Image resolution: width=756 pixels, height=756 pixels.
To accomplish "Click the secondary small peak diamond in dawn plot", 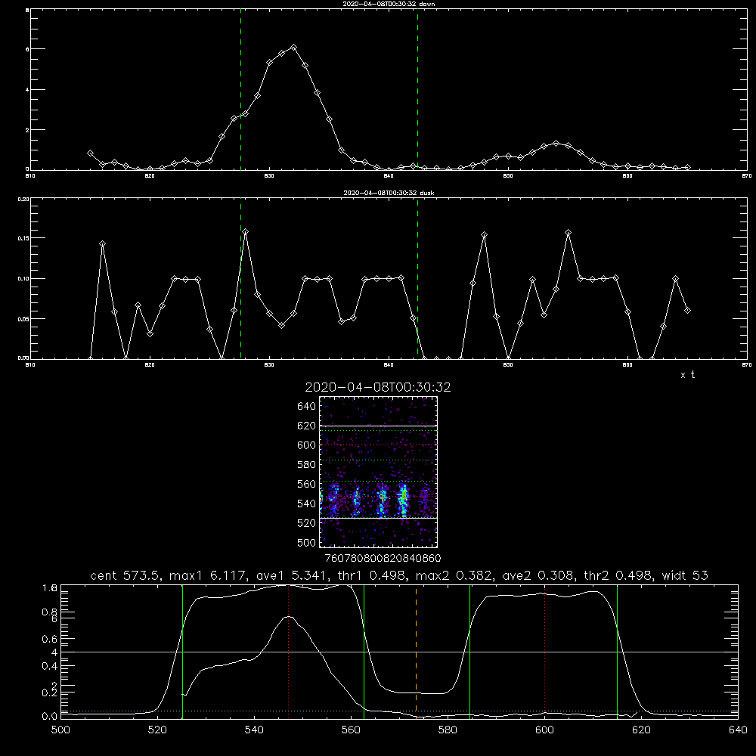I will tap(556, 143).
